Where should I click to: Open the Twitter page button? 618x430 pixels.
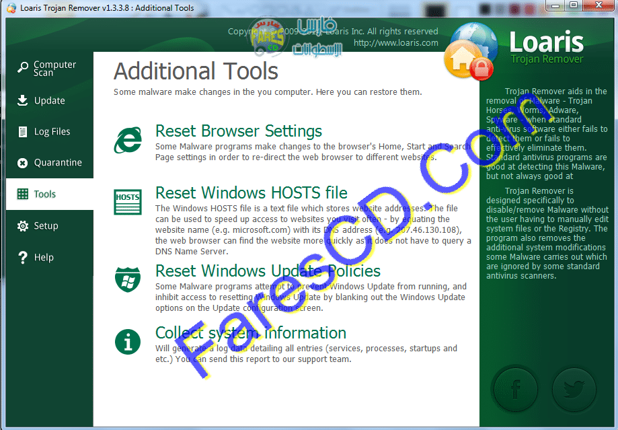(574, 389)
